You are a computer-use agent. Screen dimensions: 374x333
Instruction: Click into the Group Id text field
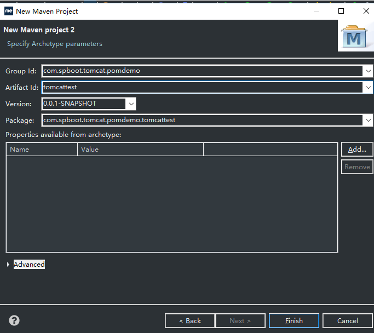pos(202,71)
